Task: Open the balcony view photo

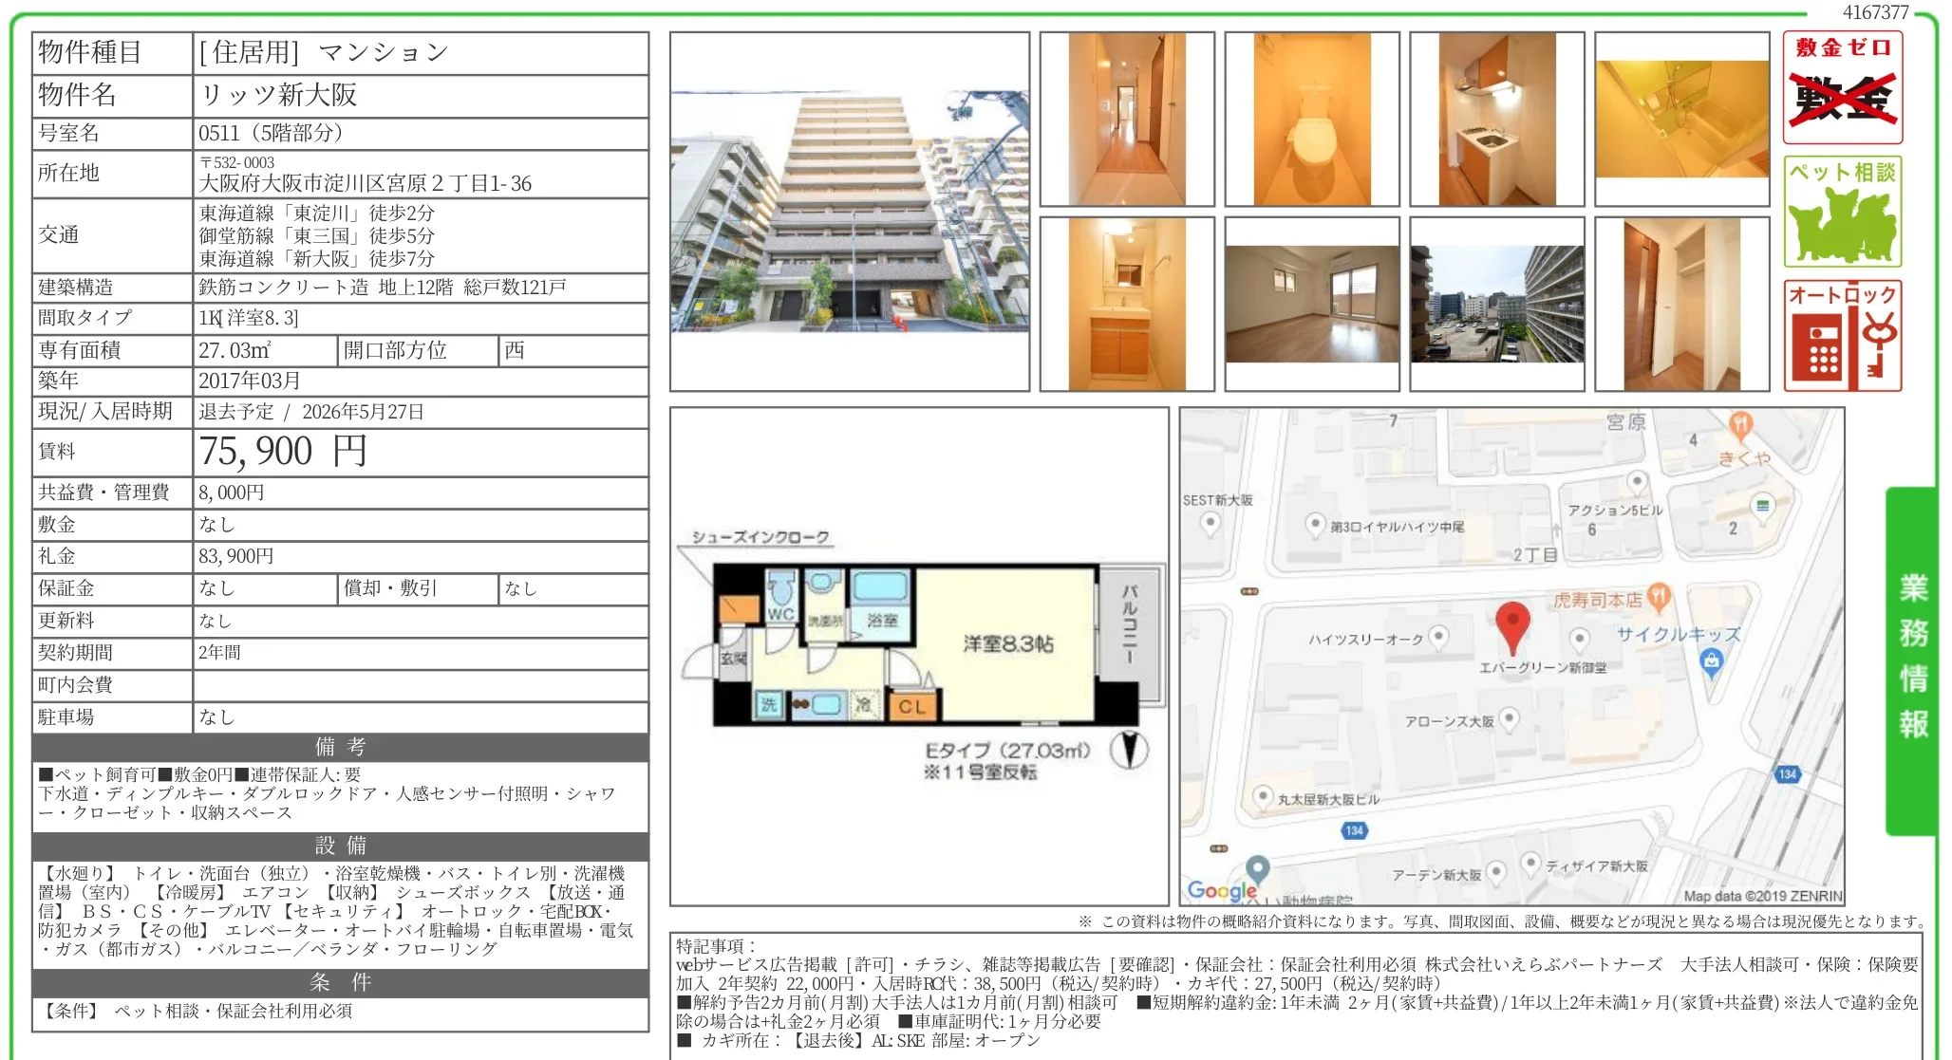Action: [x=1498, y=304]
